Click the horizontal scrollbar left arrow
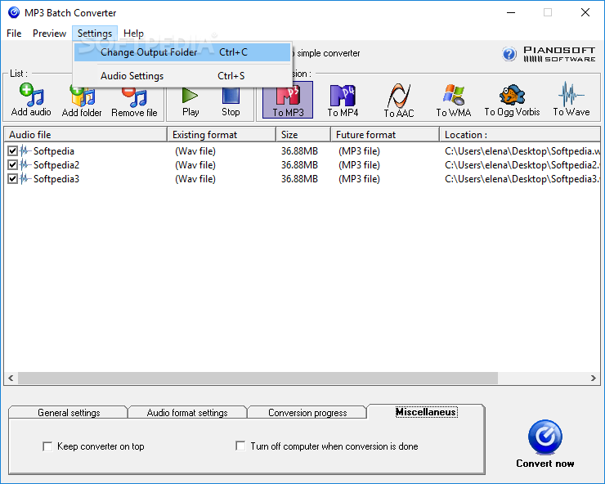This screenshot has width=605, height=484. pos(11,379)
